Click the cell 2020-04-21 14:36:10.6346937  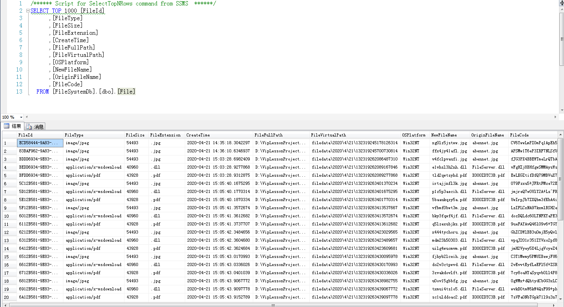click(219, 151)
